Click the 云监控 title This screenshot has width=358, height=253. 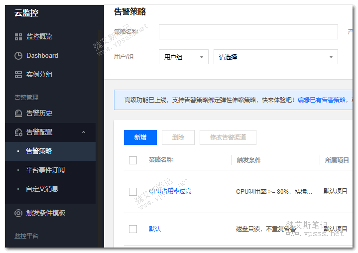(x=26, y=13)
